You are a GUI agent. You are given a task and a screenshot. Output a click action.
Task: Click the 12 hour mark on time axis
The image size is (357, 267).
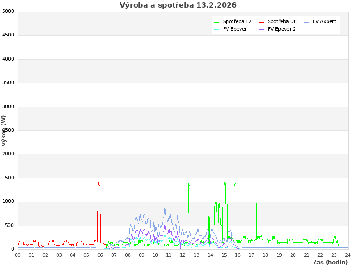(183, 255)
